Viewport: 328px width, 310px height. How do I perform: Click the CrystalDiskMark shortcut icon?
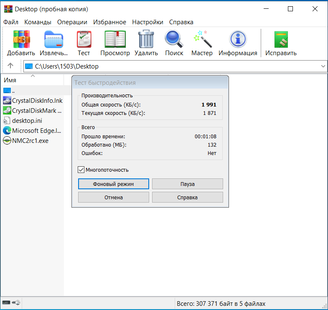pyautogui.click(x=7, y=110)
